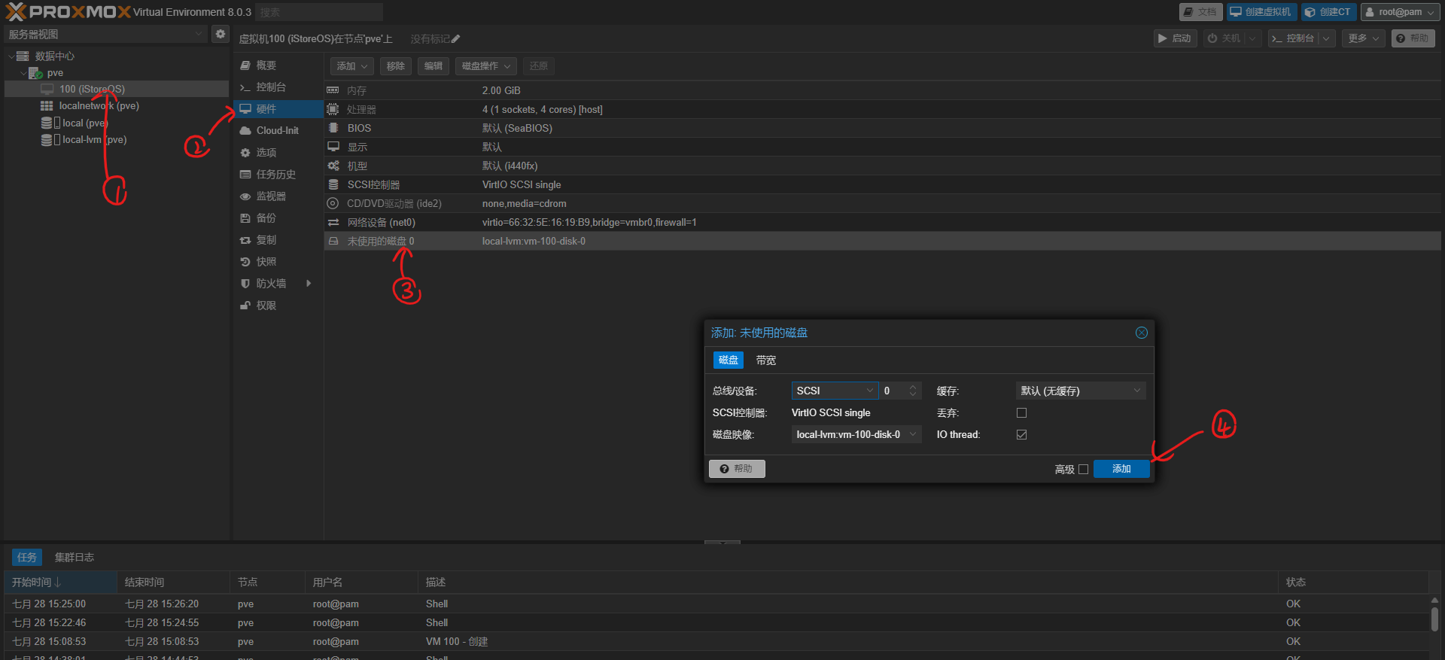This screenshot has height=660, width=1445.
Task: Toggle the Discard (丢弃) checkbox
Action: 1021,412
